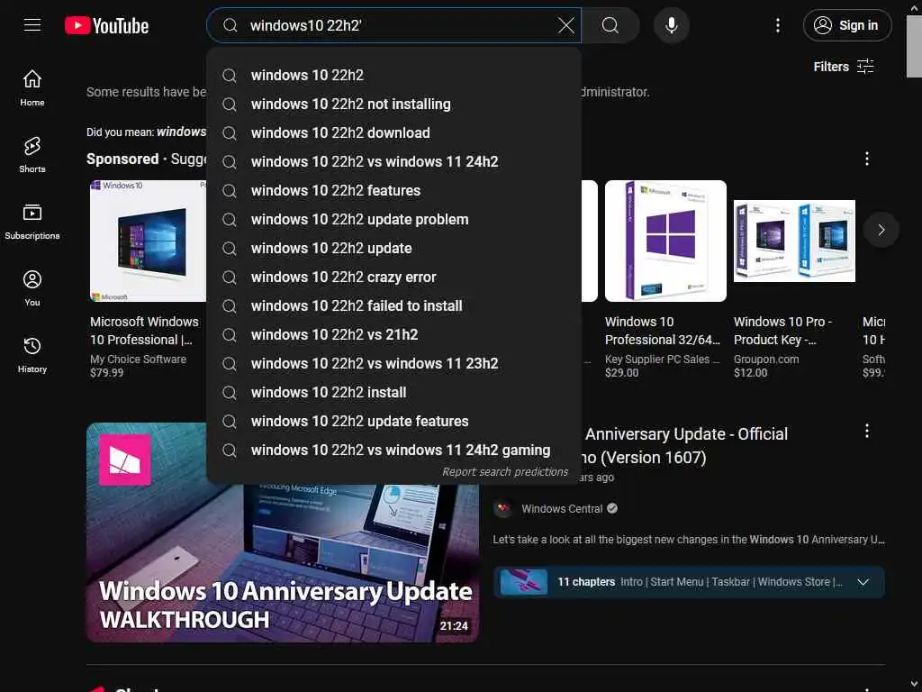Click the "Windows 10 Pro - Product Key" title
This screenshot has height=692, width=922.
782,331
